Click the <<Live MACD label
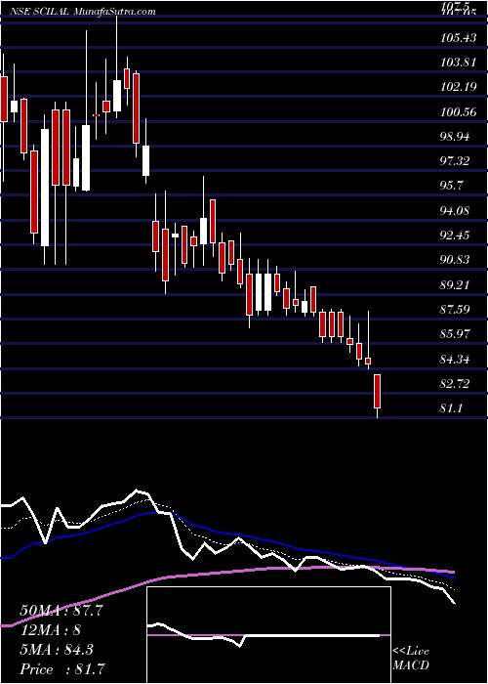488x684 pixels. pyautogui.click(x=411, y=659)
